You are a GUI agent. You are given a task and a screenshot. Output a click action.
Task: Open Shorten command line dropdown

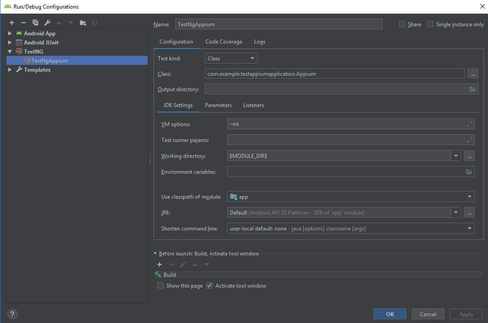coord(351,229)
